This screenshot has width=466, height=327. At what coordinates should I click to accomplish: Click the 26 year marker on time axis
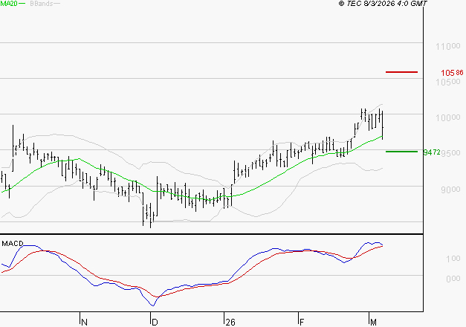tap(230, 323)
